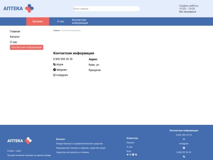Click Блог in the footer
Viewport: 213px width, 160px height.
(x=129, y=151)
